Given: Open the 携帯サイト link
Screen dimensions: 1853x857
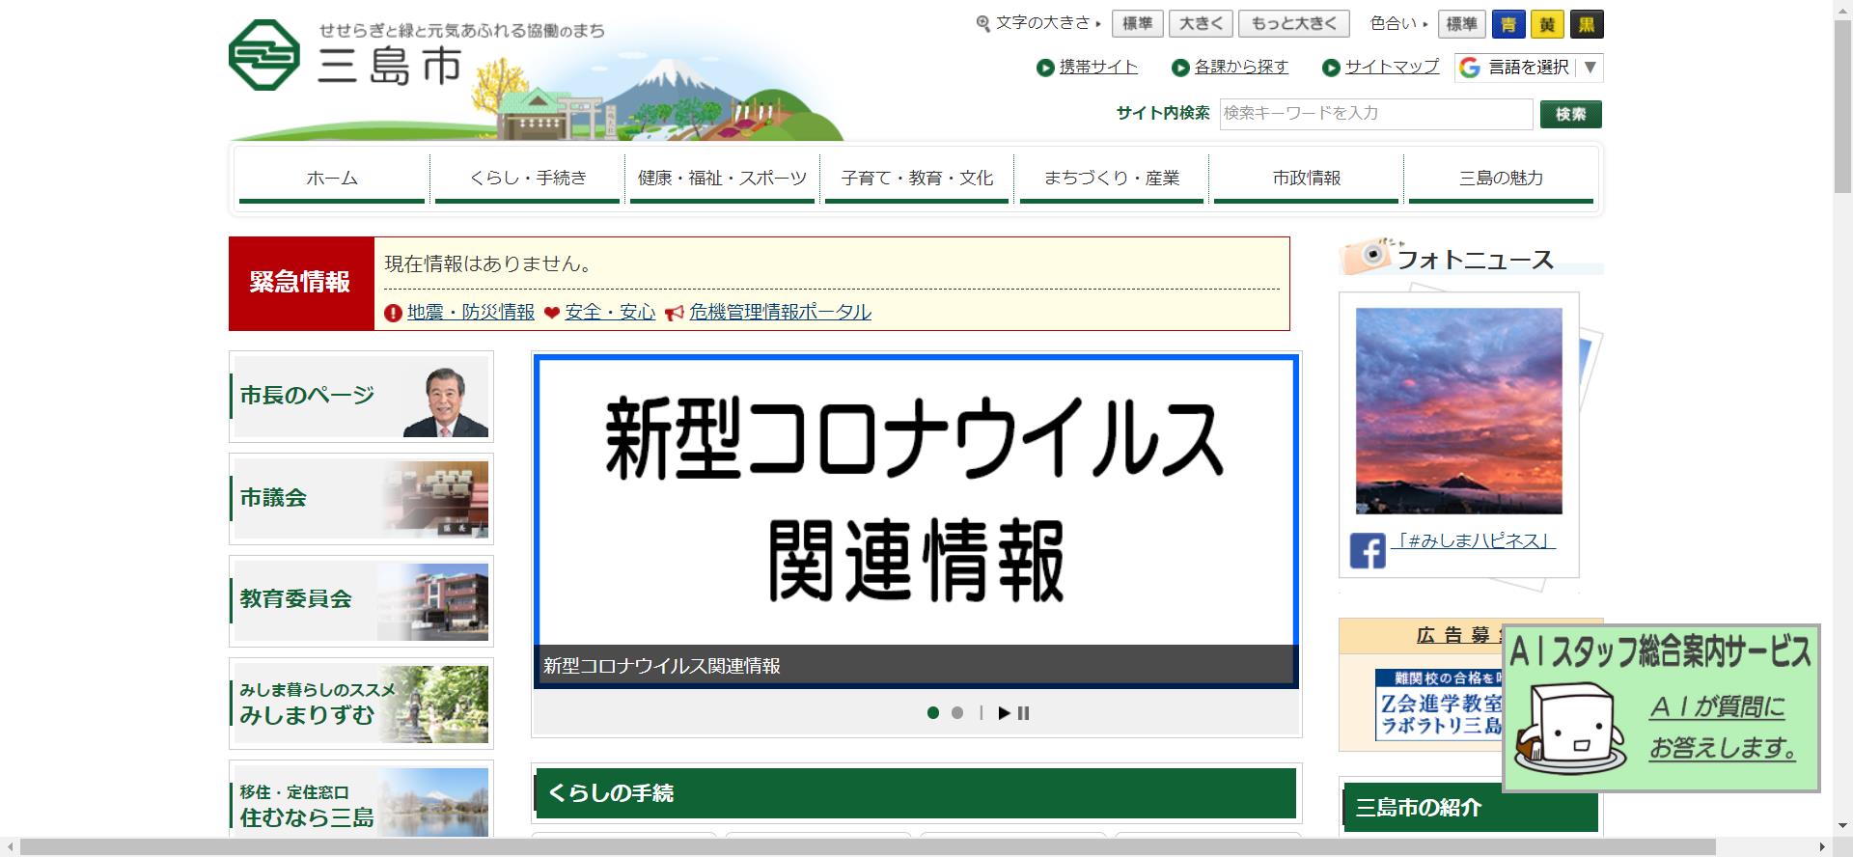Looking at the screenshot, I should [1098, 67].
